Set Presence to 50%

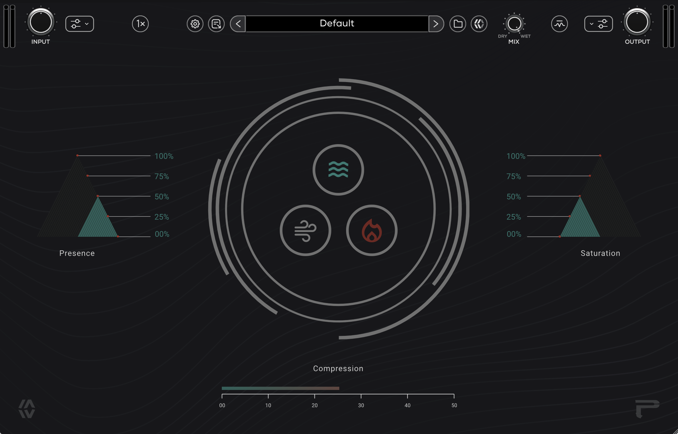pyautogui.click(x=162, y=197)
